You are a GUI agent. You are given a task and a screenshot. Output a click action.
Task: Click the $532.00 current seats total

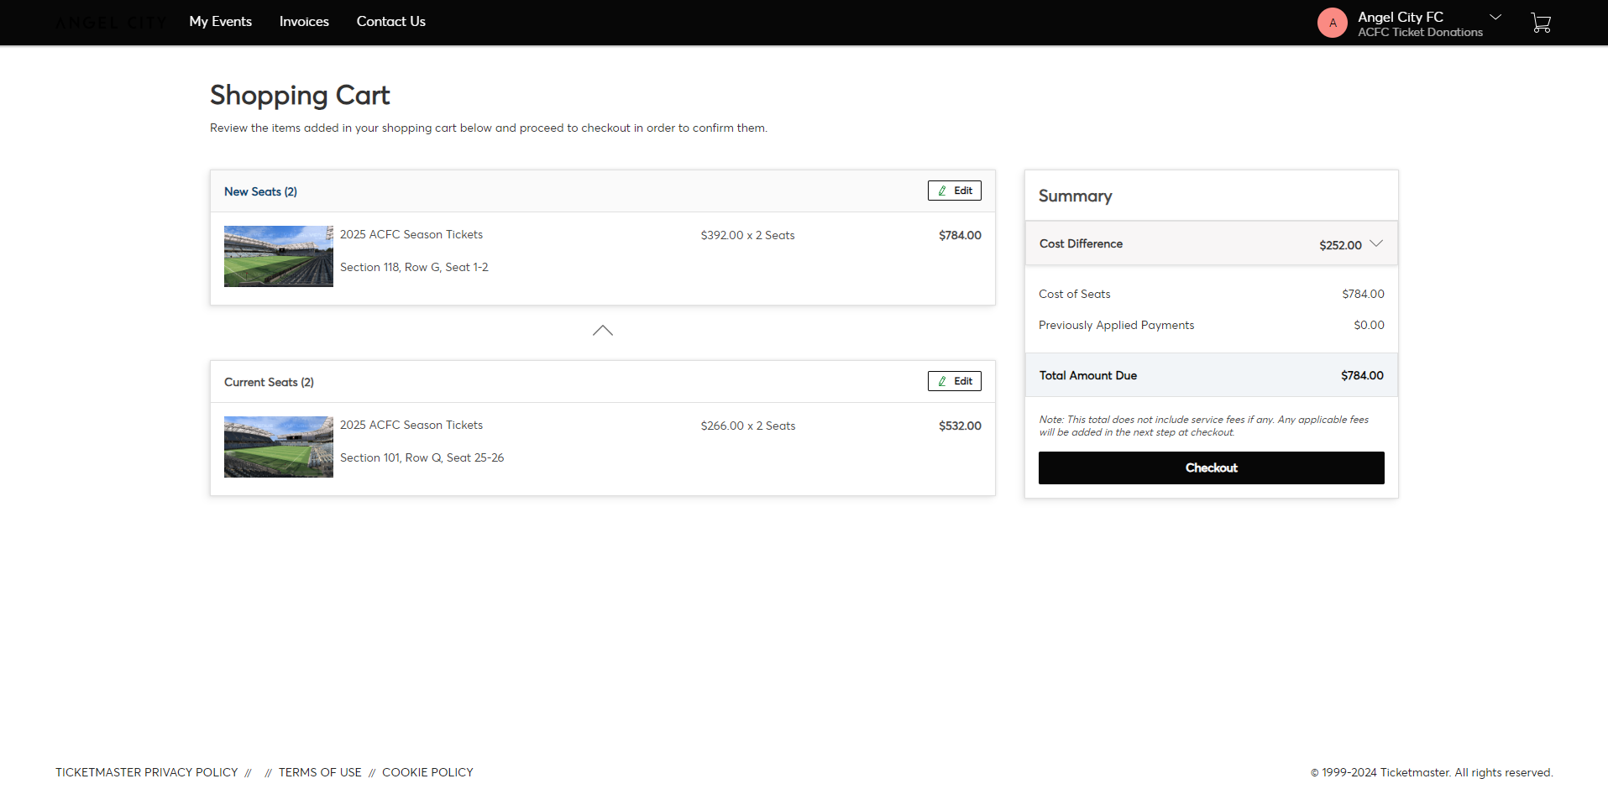[x=960, y=426]
